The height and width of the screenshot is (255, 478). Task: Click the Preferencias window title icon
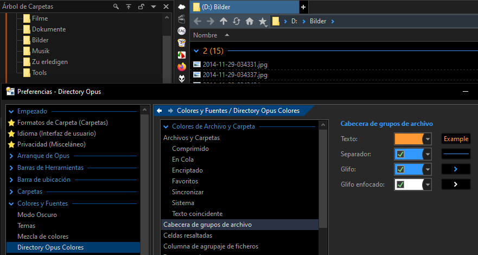click(x=10, y=91)
